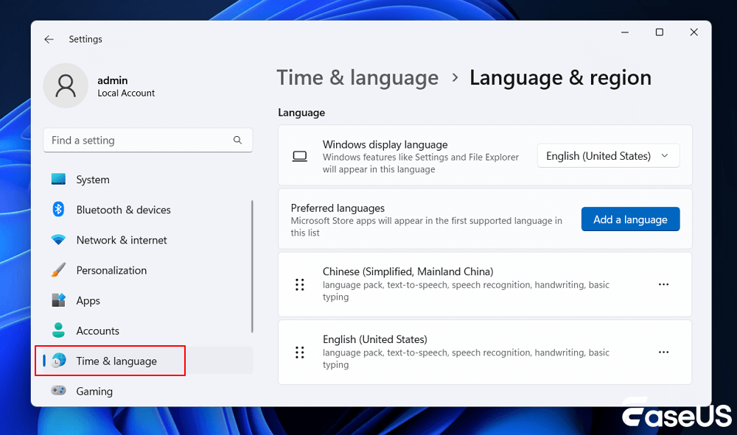This screenshot has height=435, width=737.
Task: Click the Bluetooth icon in sidebar
Action: tap(58, 209)
